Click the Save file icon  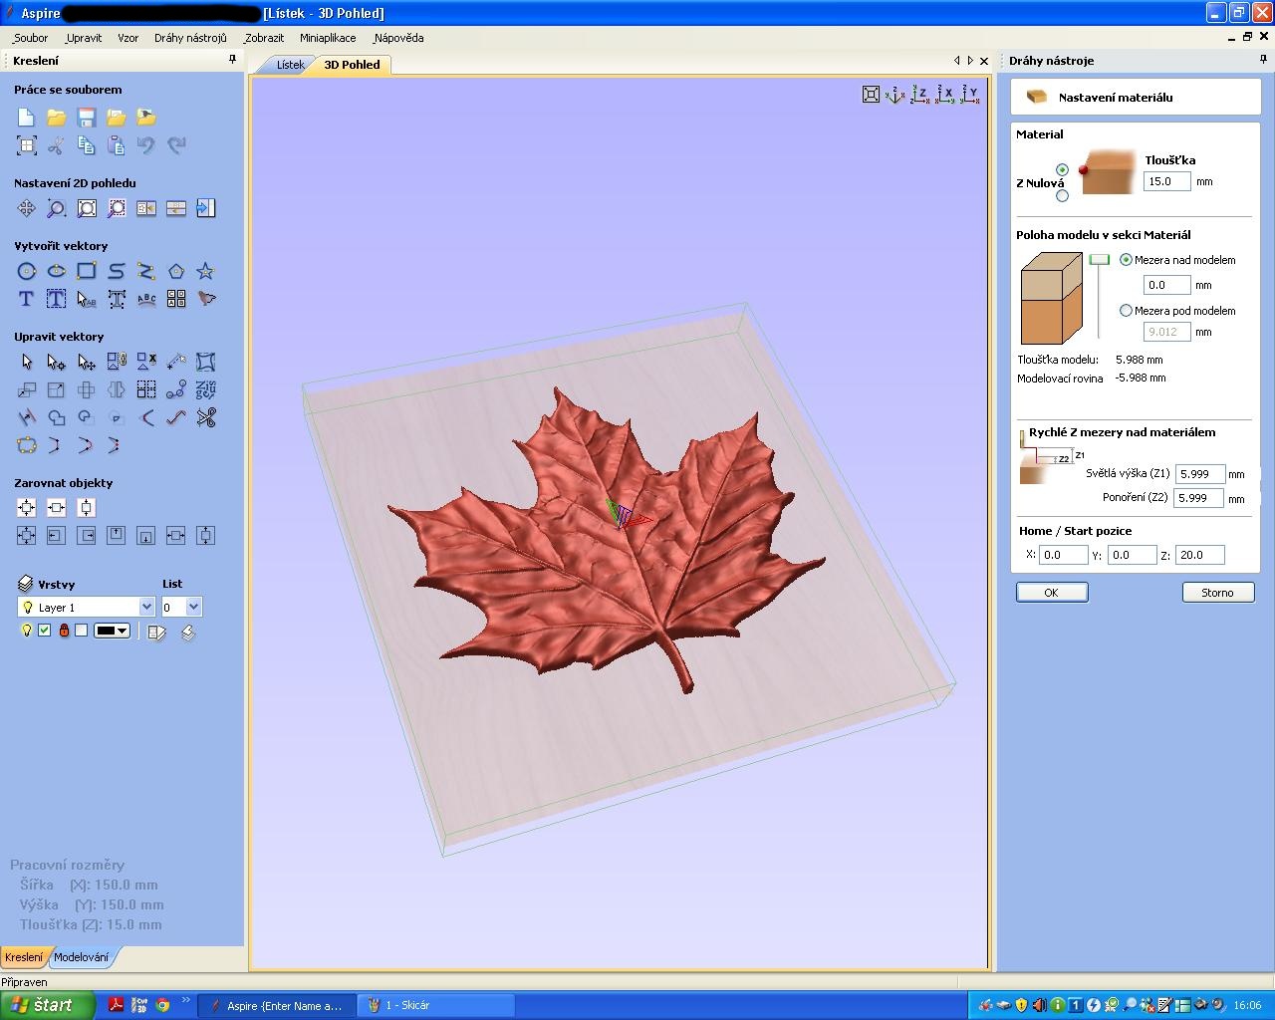[x=87, y=118]
